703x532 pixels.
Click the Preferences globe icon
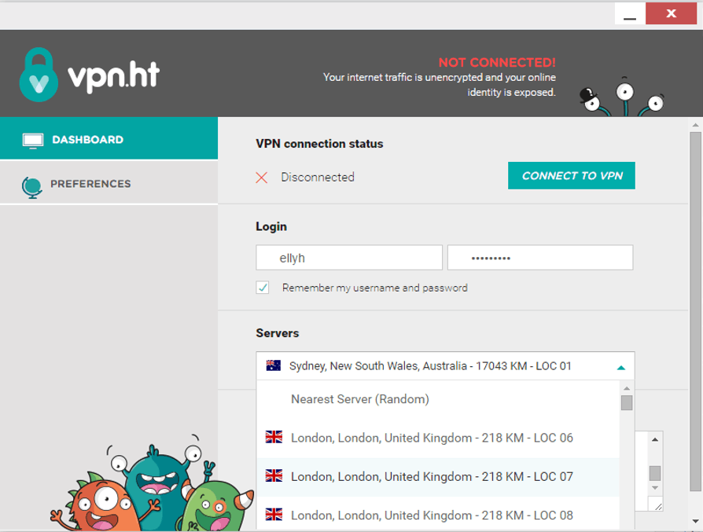(31, 187)
